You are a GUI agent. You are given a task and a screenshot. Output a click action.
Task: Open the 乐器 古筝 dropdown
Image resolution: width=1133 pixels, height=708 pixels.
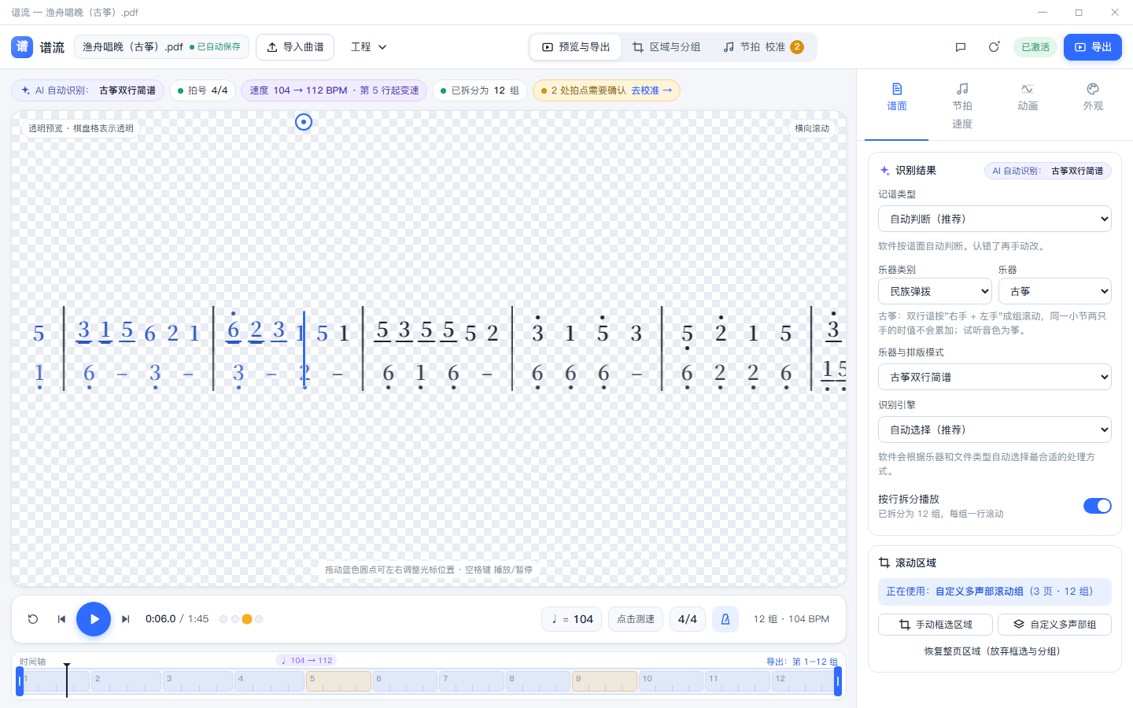pos(1055,291)
